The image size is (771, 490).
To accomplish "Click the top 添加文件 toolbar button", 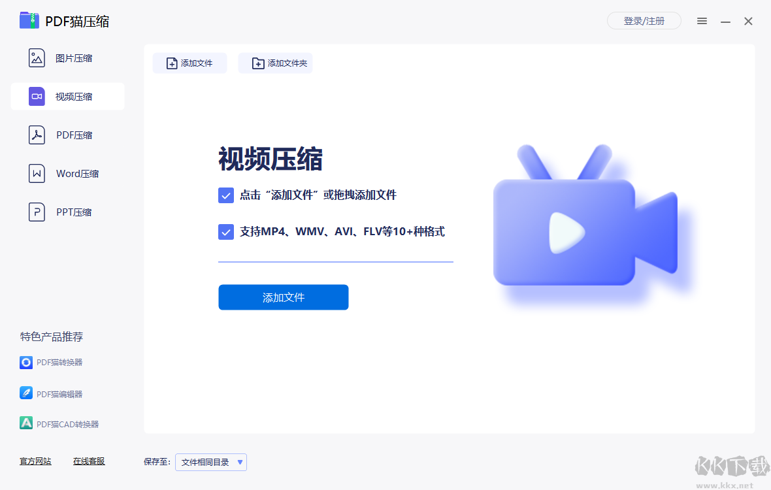I will tap(189, 63).
